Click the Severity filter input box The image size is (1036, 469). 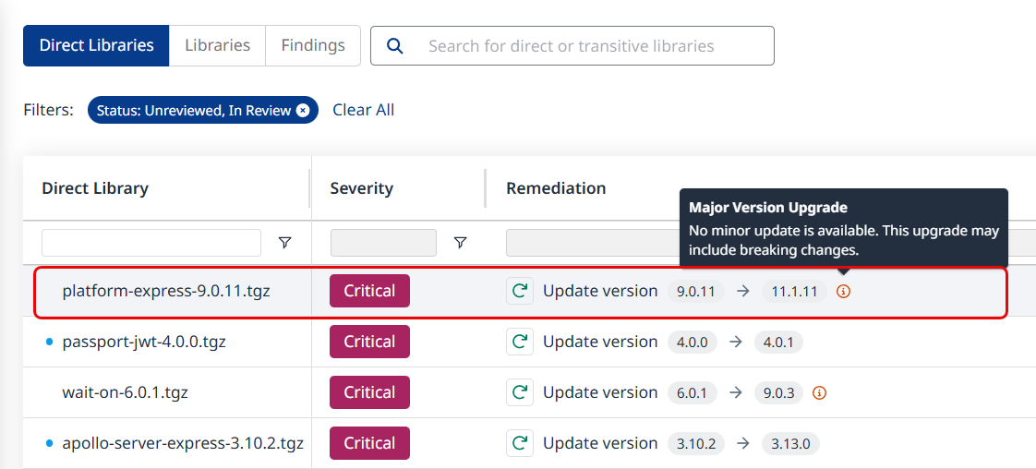coord(383,243)
